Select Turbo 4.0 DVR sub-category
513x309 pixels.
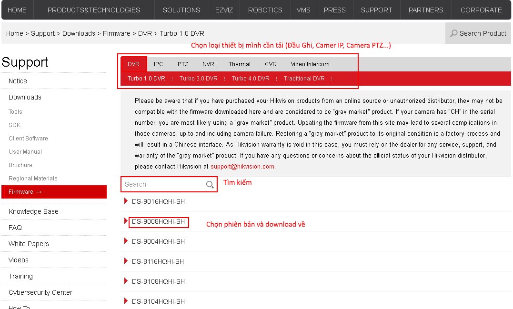pos(251,79)
